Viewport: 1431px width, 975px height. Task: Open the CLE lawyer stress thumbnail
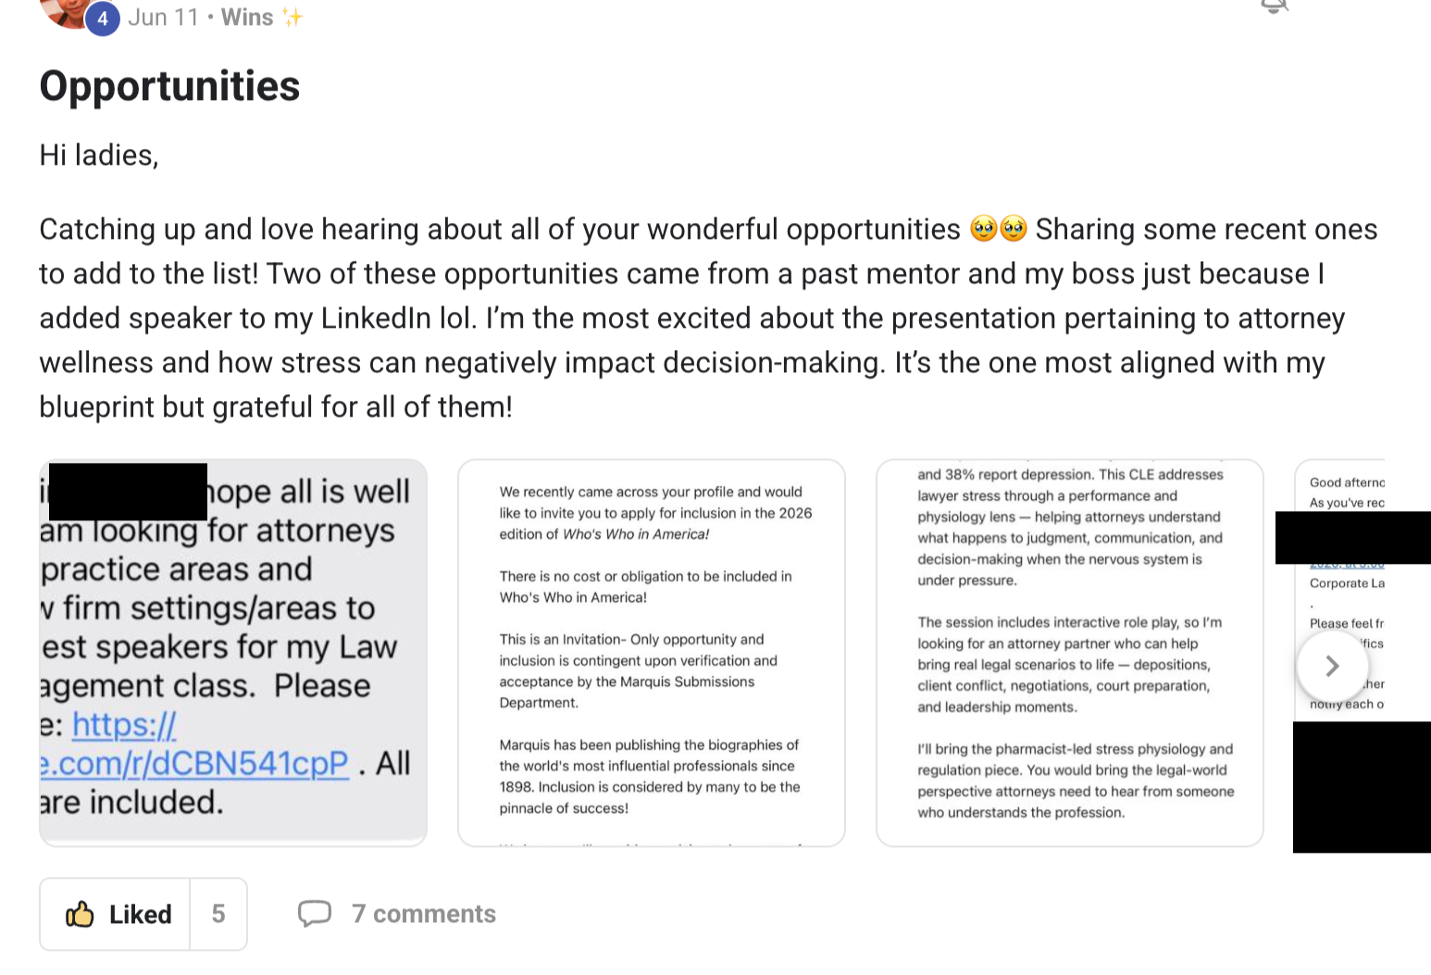1070,653
